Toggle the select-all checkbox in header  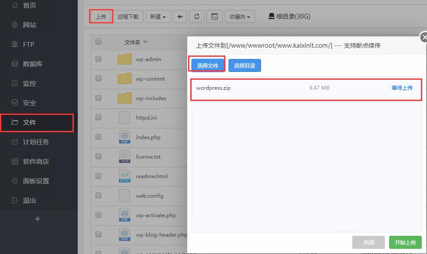pos(98,42)
